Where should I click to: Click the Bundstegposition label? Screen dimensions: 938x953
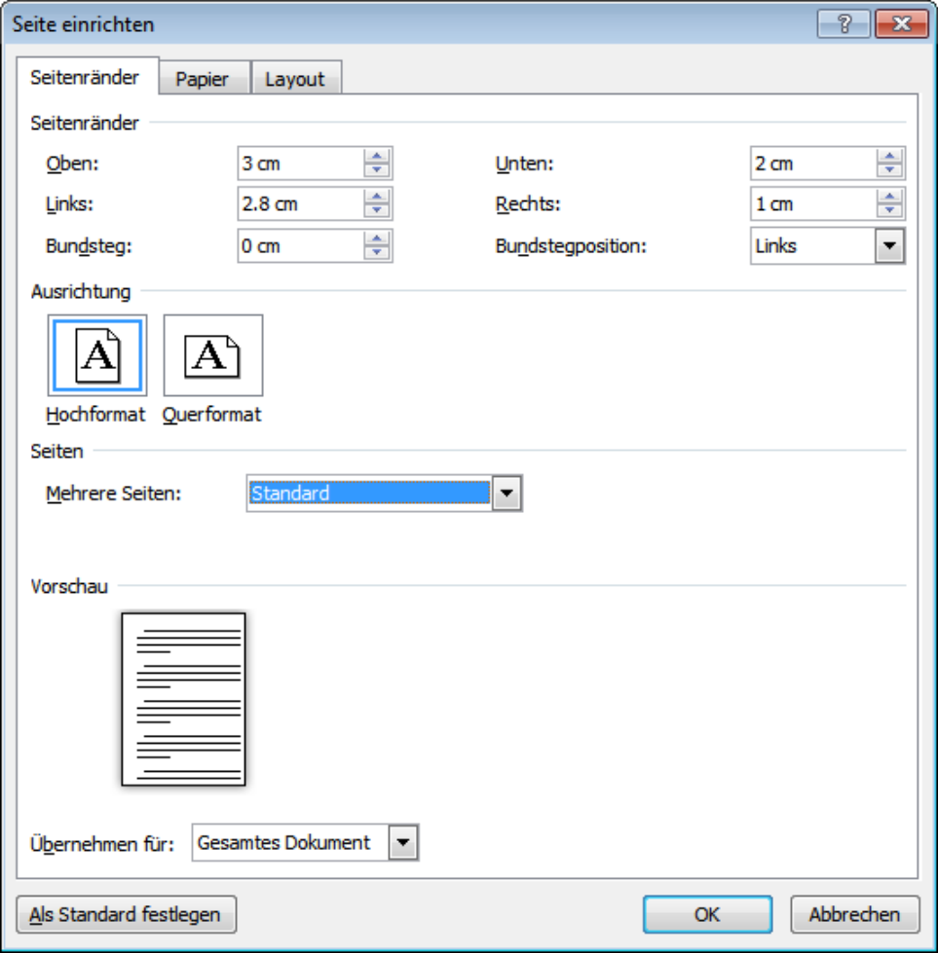point(571,246)
